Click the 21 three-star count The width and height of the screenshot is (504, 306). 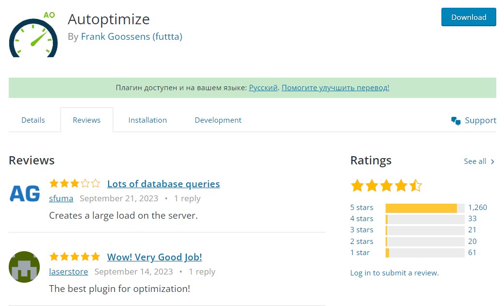[472, 230]
